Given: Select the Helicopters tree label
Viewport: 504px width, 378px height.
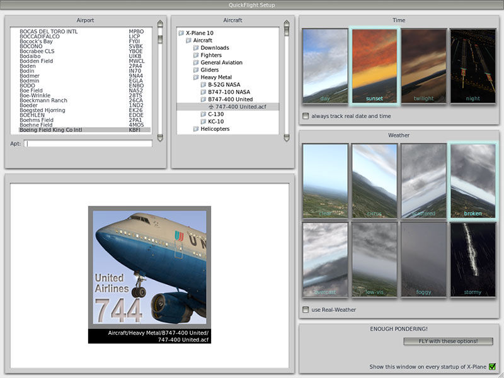Looking at the screenshot, I should point(215,129).
